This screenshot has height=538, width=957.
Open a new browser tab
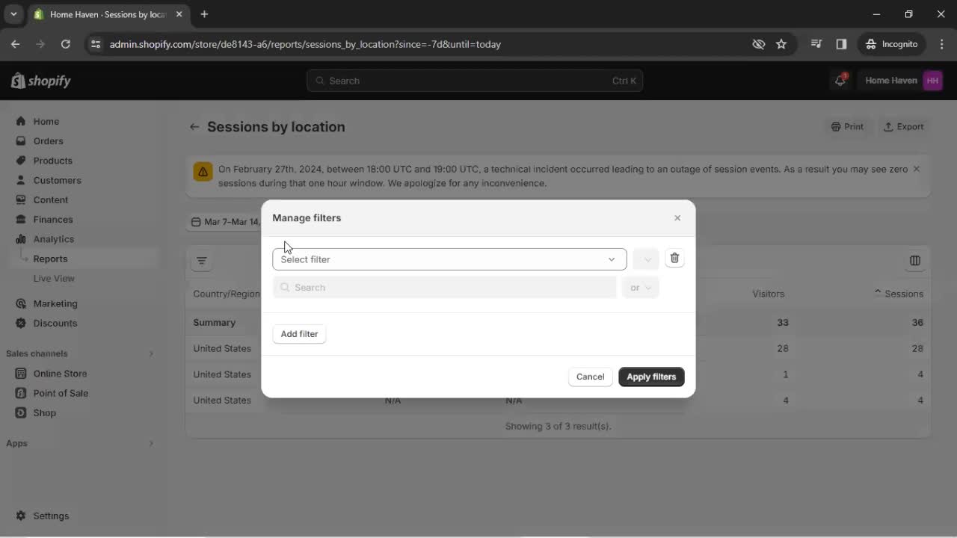(x=204, y=14)
